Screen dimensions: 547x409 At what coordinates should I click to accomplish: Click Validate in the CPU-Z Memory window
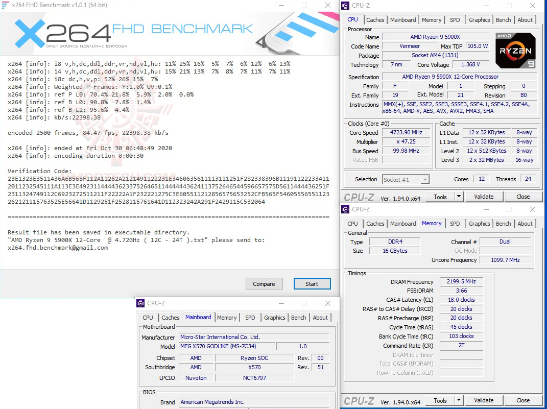(484, 400)
